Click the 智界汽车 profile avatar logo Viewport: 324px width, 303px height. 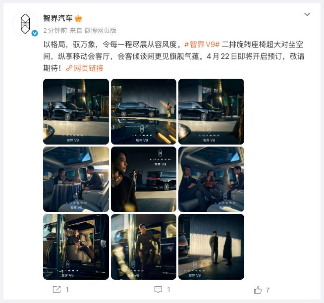click(25, 24)
